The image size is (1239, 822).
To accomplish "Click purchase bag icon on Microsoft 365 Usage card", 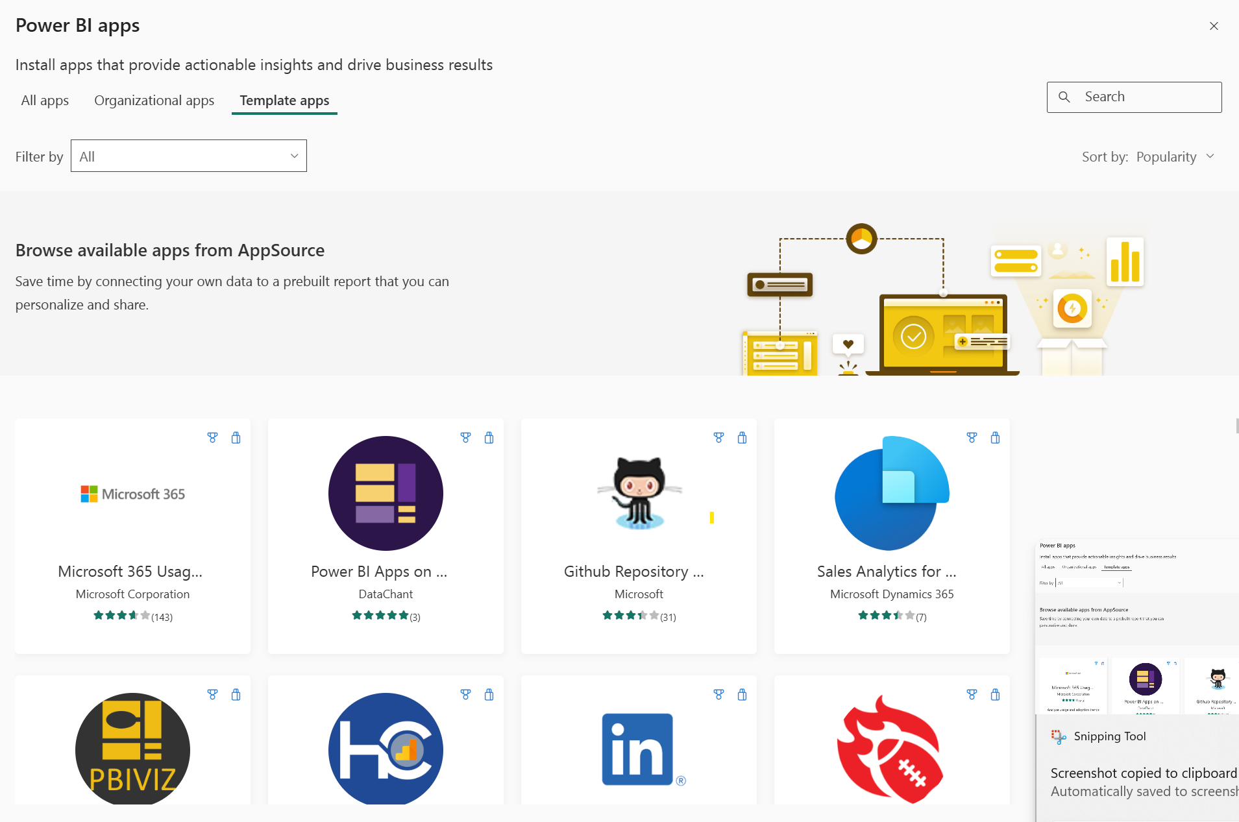I will (x=236, y=438).
